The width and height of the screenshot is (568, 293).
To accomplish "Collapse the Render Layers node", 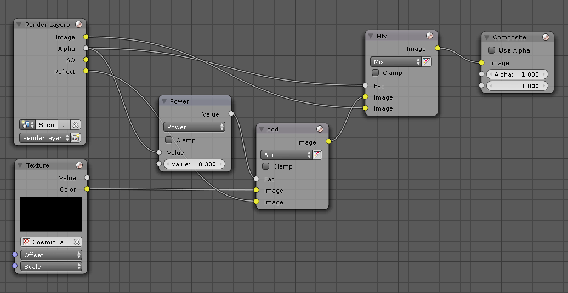I will pos(19,25).
